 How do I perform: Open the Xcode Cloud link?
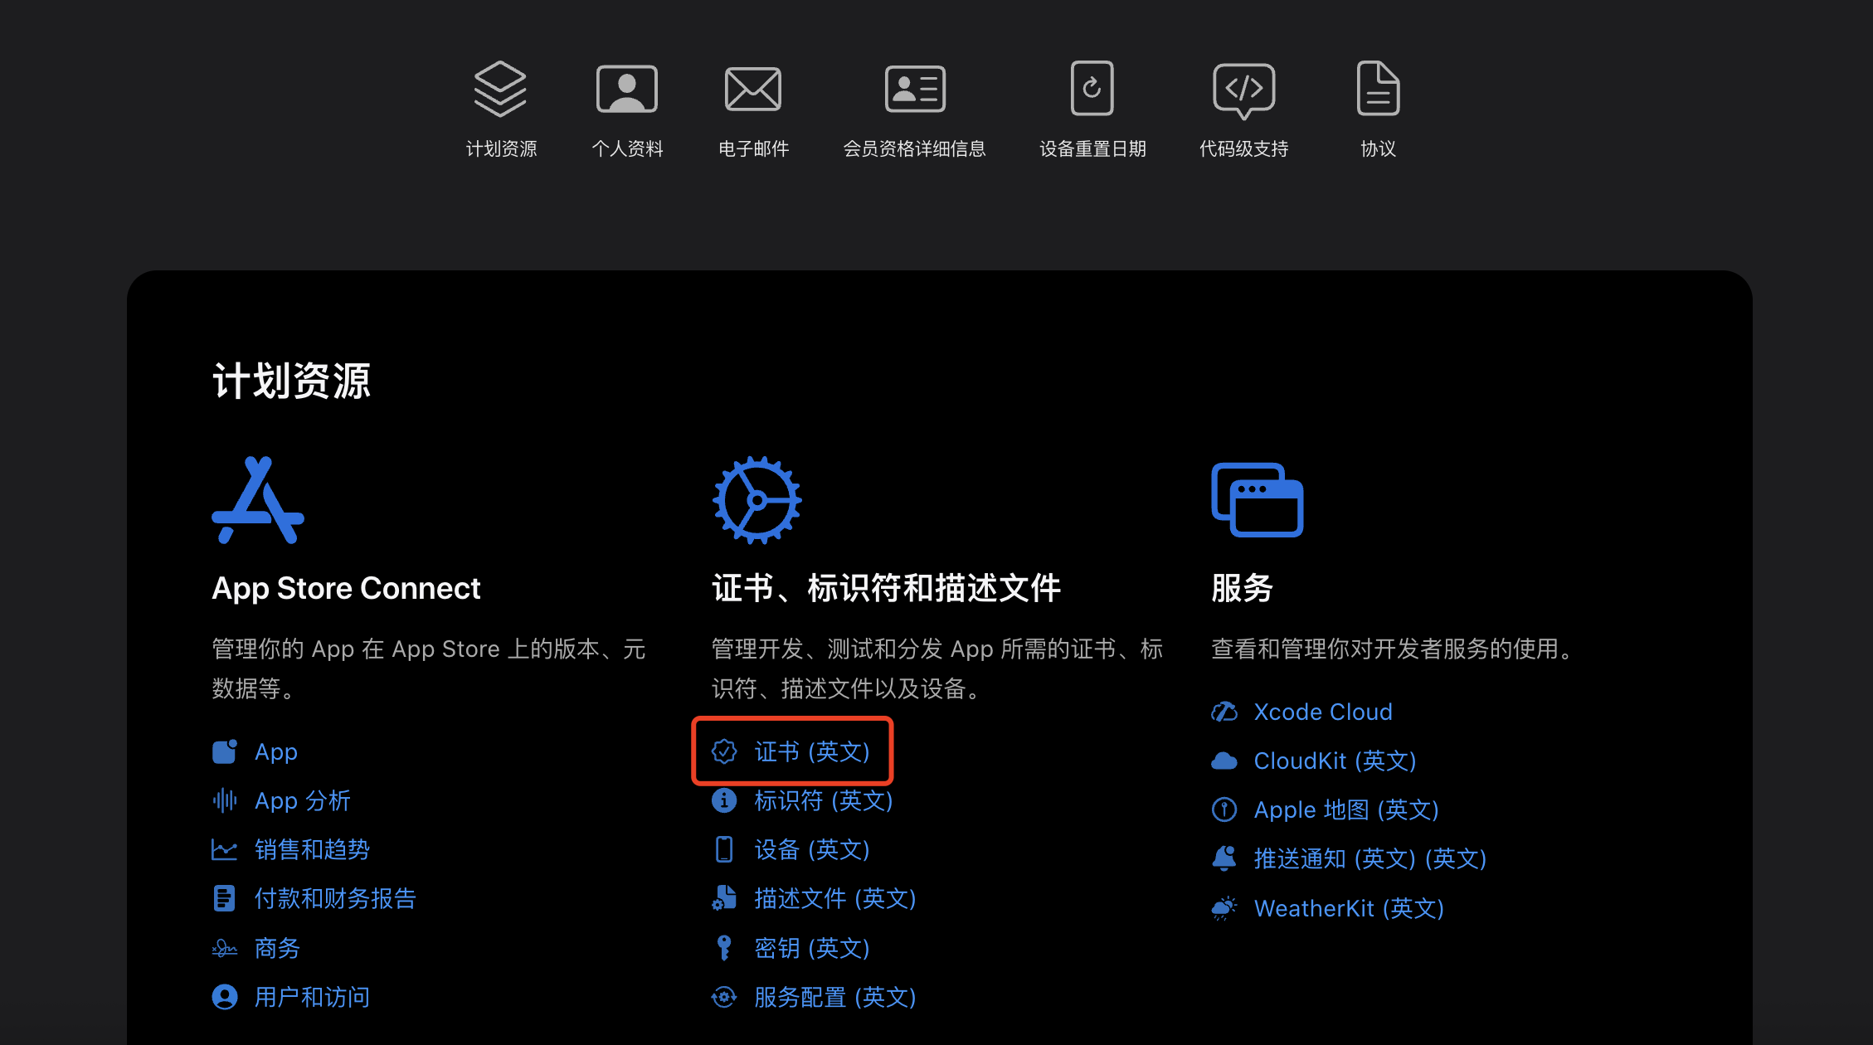tap(1322, 712)
